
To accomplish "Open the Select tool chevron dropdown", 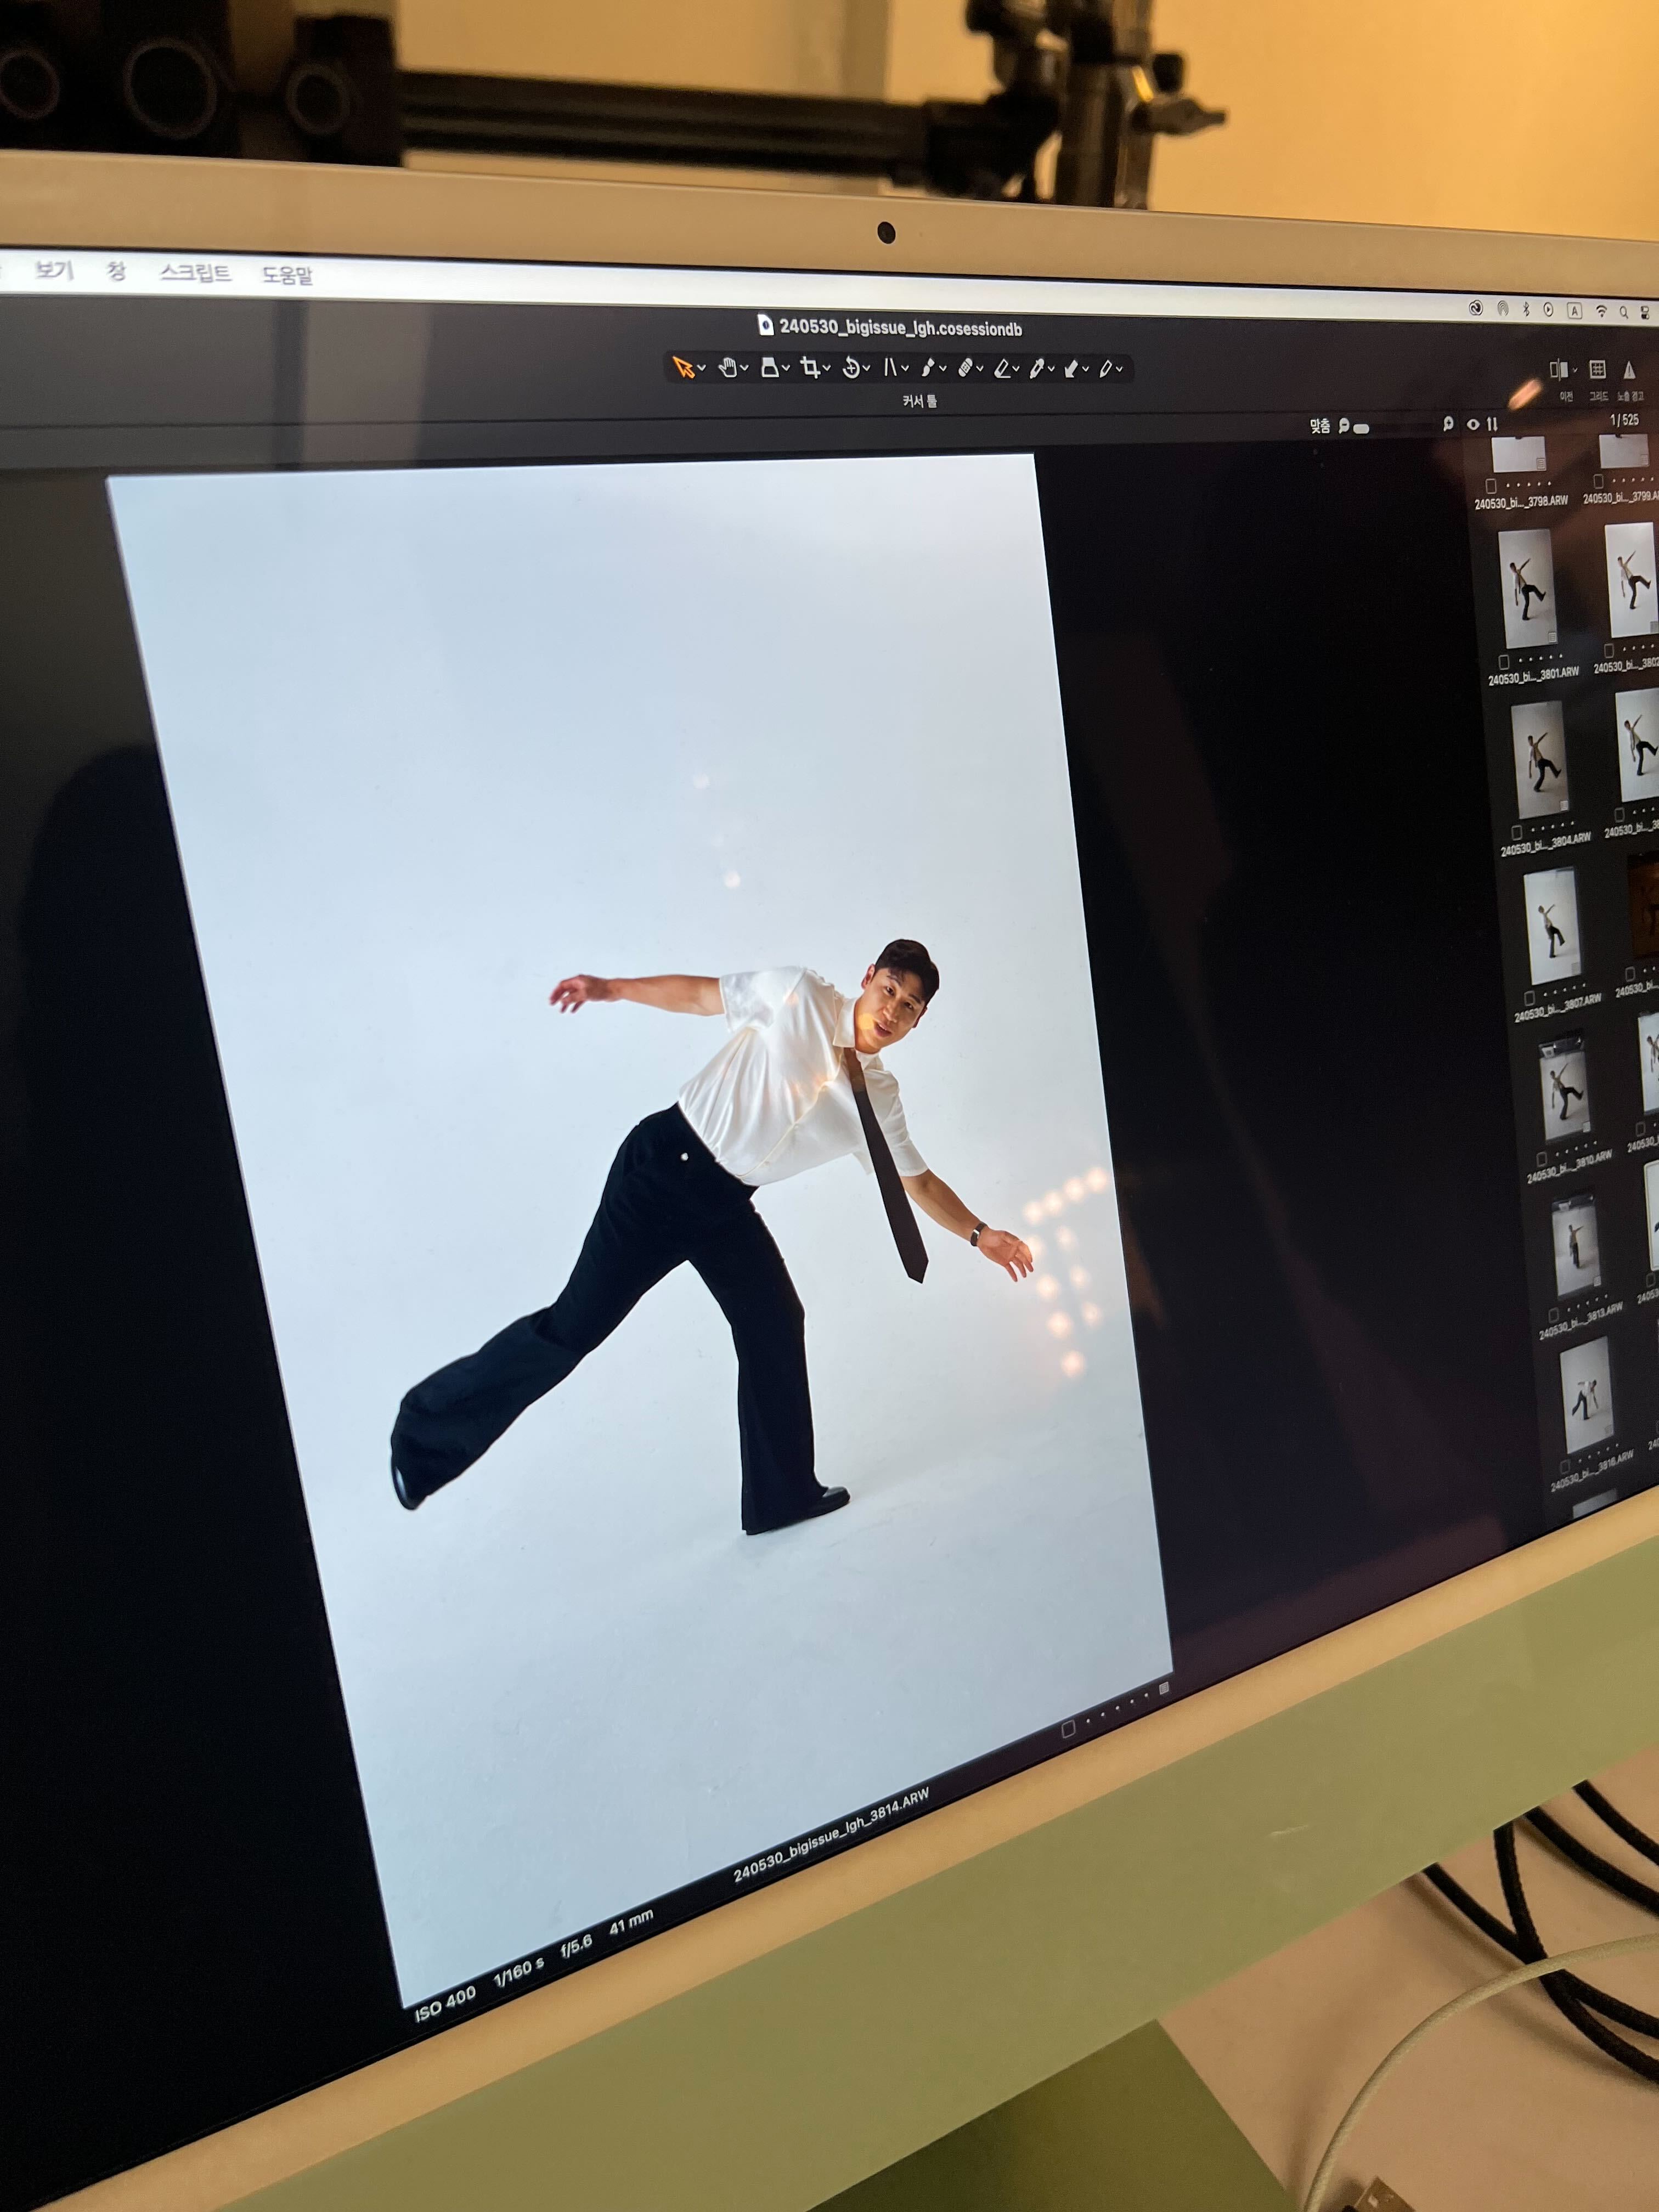I will point(702,368).
